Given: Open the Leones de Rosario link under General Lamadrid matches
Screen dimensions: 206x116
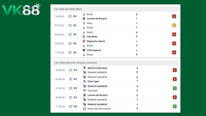Looking at the screenshot, I should 98,95.
